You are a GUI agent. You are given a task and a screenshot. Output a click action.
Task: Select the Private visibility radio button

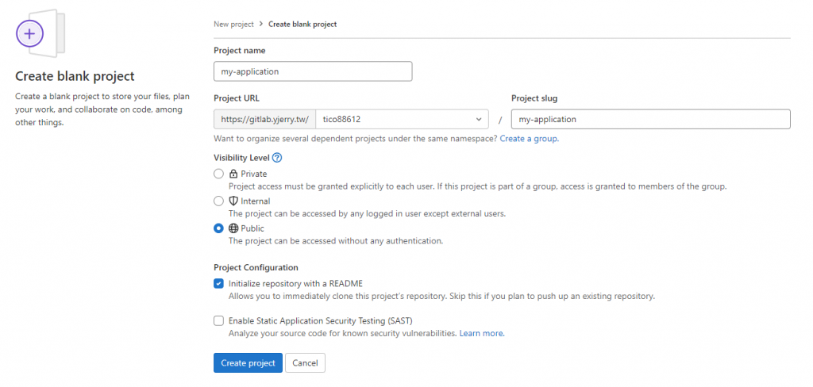218,174
